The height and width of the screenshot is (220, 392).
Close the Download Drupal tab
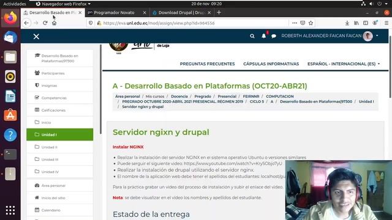coord(209,12)
